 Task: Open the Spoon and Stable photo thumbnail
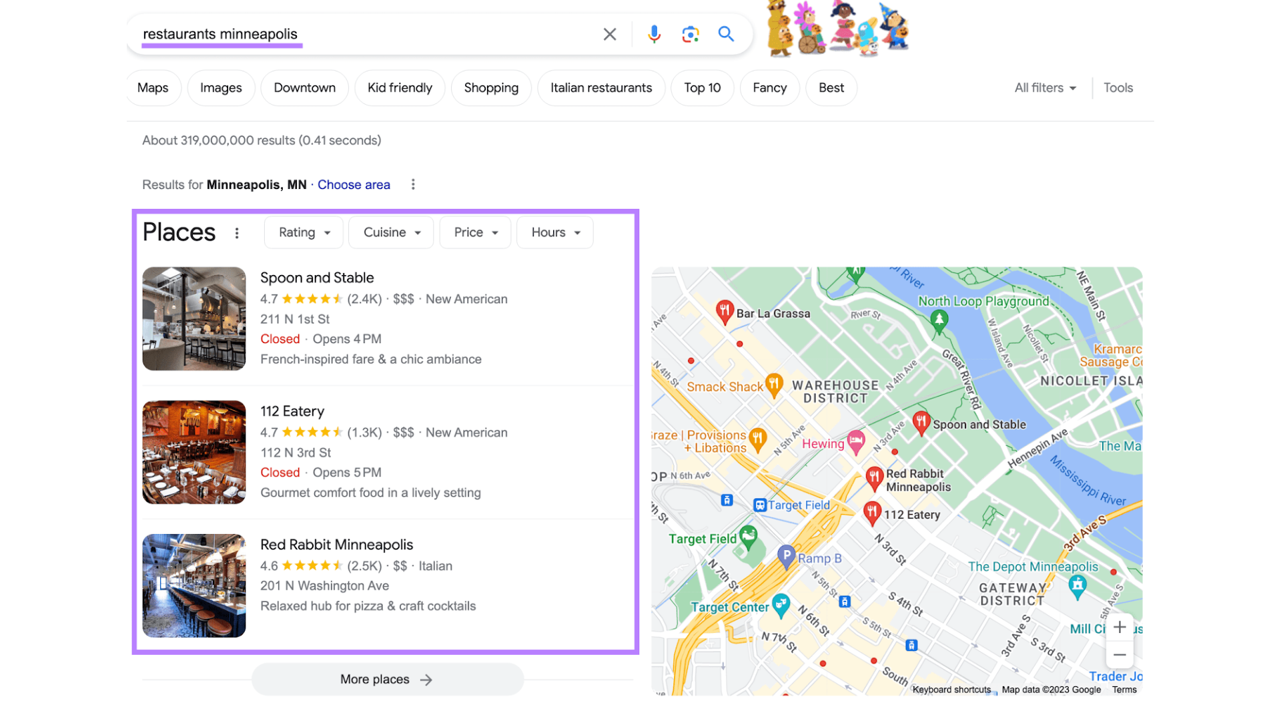coord(194,318)
